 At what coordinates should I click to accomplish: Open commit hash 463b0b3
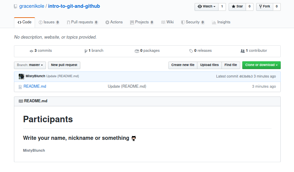point(246,77)
